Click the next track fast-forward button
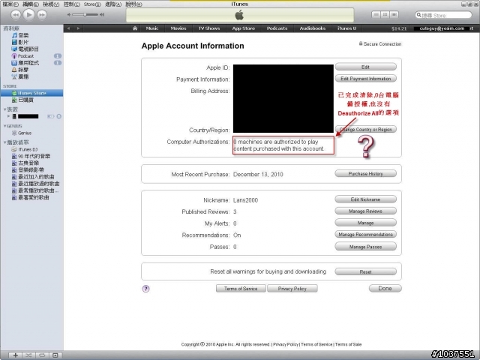 (42, 15)
